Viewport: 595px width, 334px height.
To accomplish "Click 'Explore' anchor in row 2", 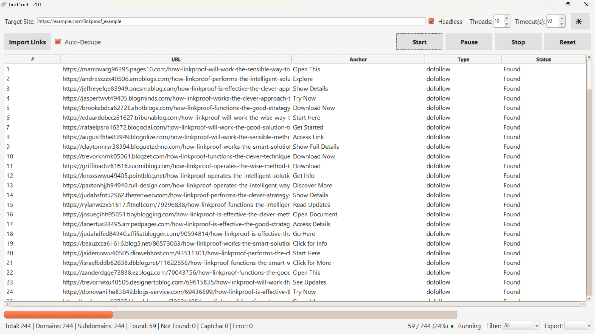I will (303, 79).
